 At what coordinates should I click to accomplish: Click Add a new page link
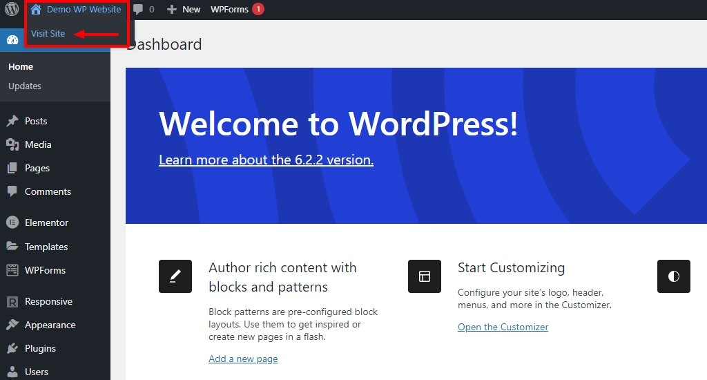tap(243, 359)
